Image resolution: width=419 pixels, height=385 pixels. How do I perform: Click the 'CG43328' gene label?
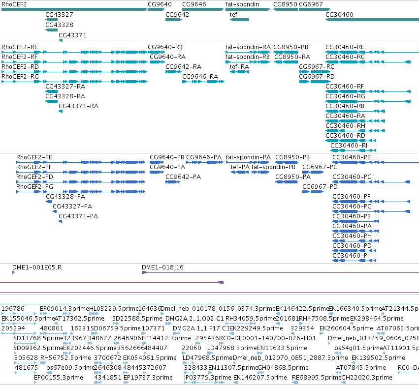[59, 25]
